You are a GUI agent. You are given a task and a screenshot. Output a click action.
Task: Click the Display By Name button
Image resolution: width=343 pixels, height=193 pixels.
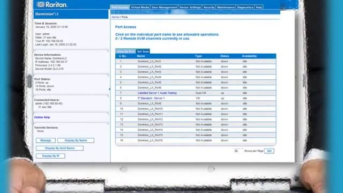click(x=76, y=140)
